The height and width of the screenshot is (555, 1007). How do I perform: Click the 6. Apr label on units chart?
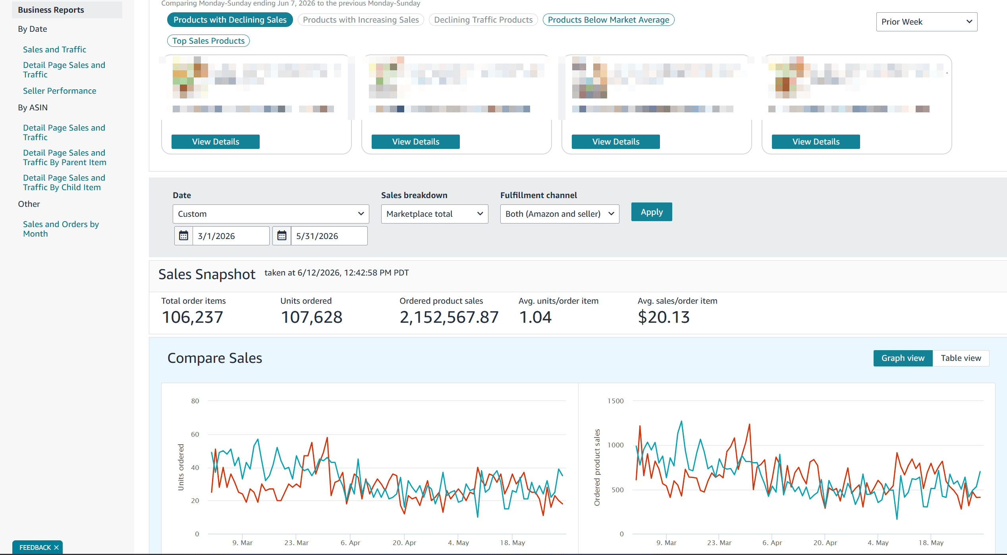coord(350,543)
